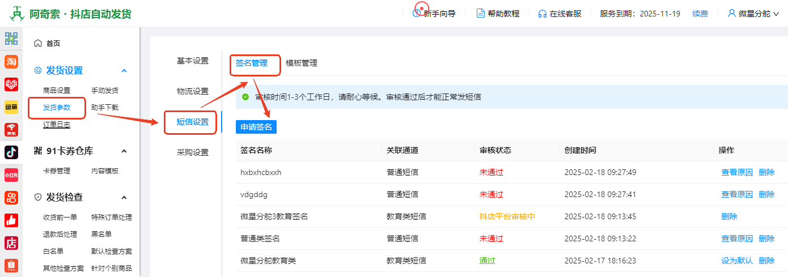Delete the vdgddg signature
Viewport: 788px width, 277px height.
pos(766,194)
